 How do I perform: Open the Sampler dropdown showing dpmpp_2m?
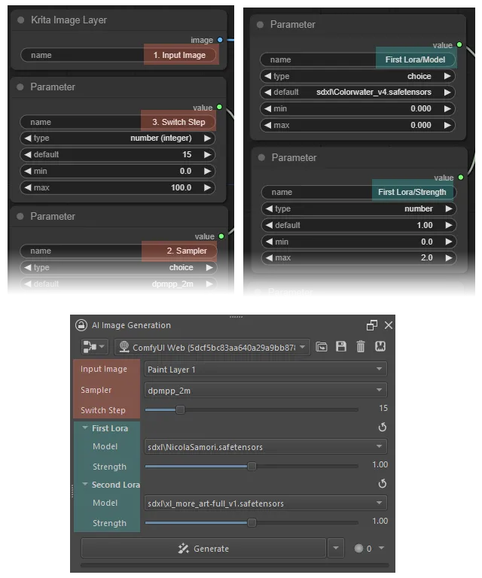(x=265, y=391)
